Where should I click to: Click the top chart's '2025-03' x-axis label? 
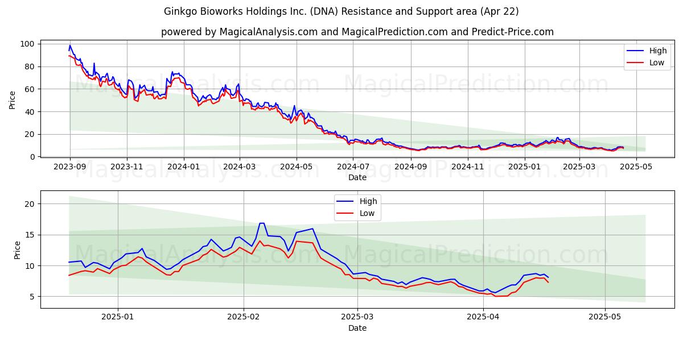point(578,167)
